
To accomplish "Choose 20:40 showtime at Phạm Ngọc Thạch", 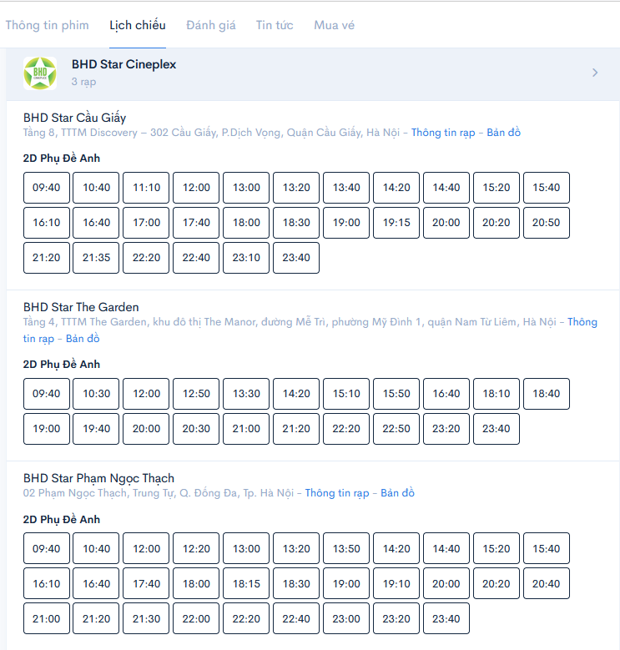I will 547,584.
